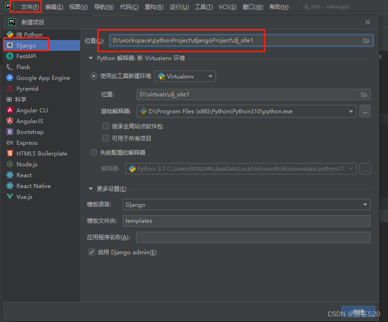Click the Flask horn icon

point(10,67)
